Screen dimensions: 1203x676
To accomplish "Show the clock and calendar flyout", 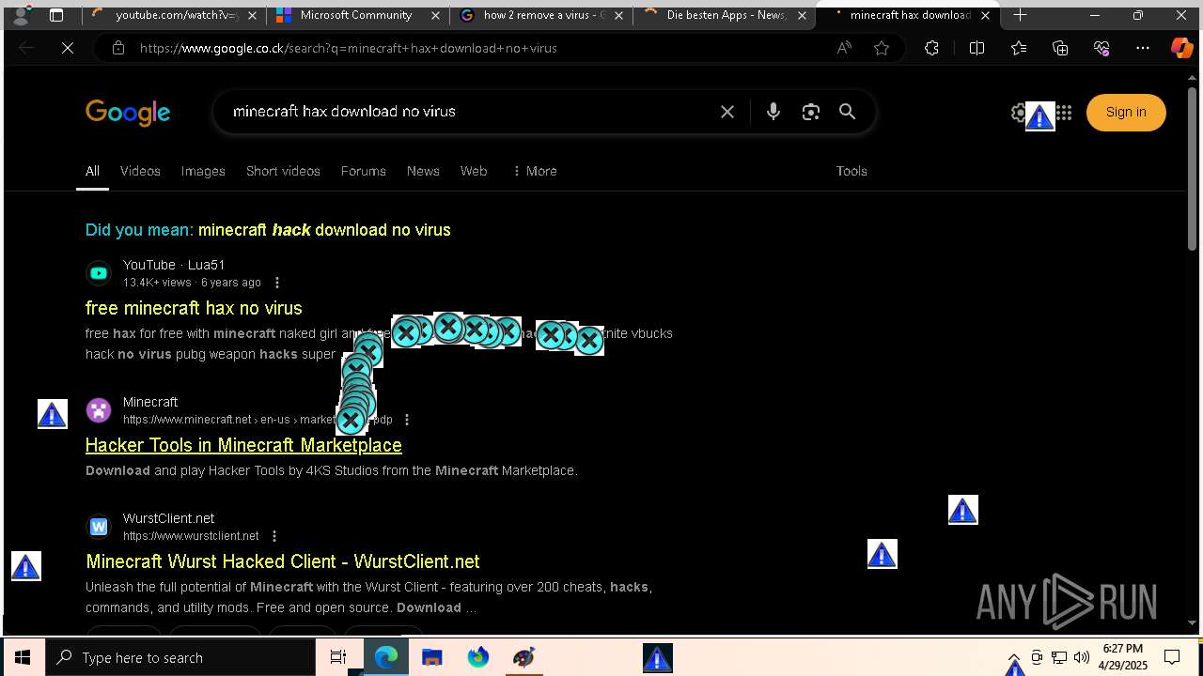I will coord(1123,657).
